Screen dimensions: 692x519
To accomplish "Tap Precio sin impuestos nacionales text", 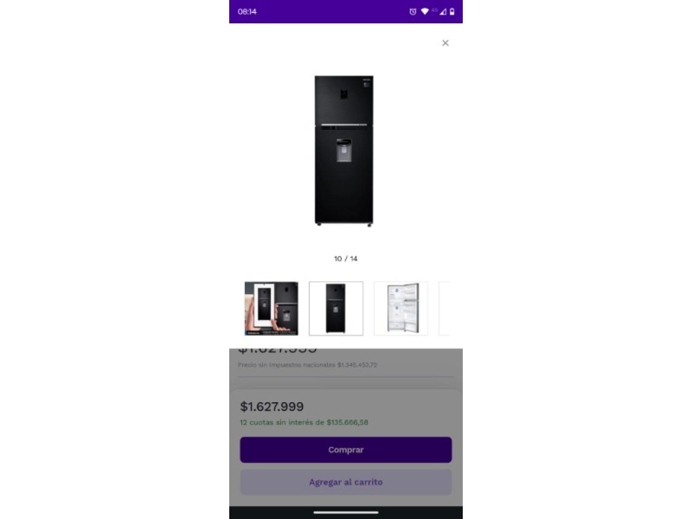I will (x=307, y=365).
